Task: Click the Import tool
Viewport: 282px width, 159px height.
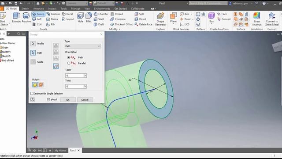Action: point(68,19)
